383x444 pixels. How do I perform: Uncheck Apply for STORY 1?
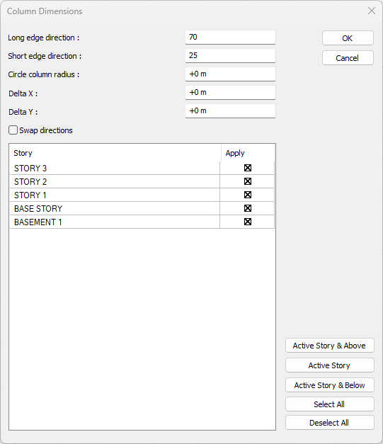click(248, 195)
